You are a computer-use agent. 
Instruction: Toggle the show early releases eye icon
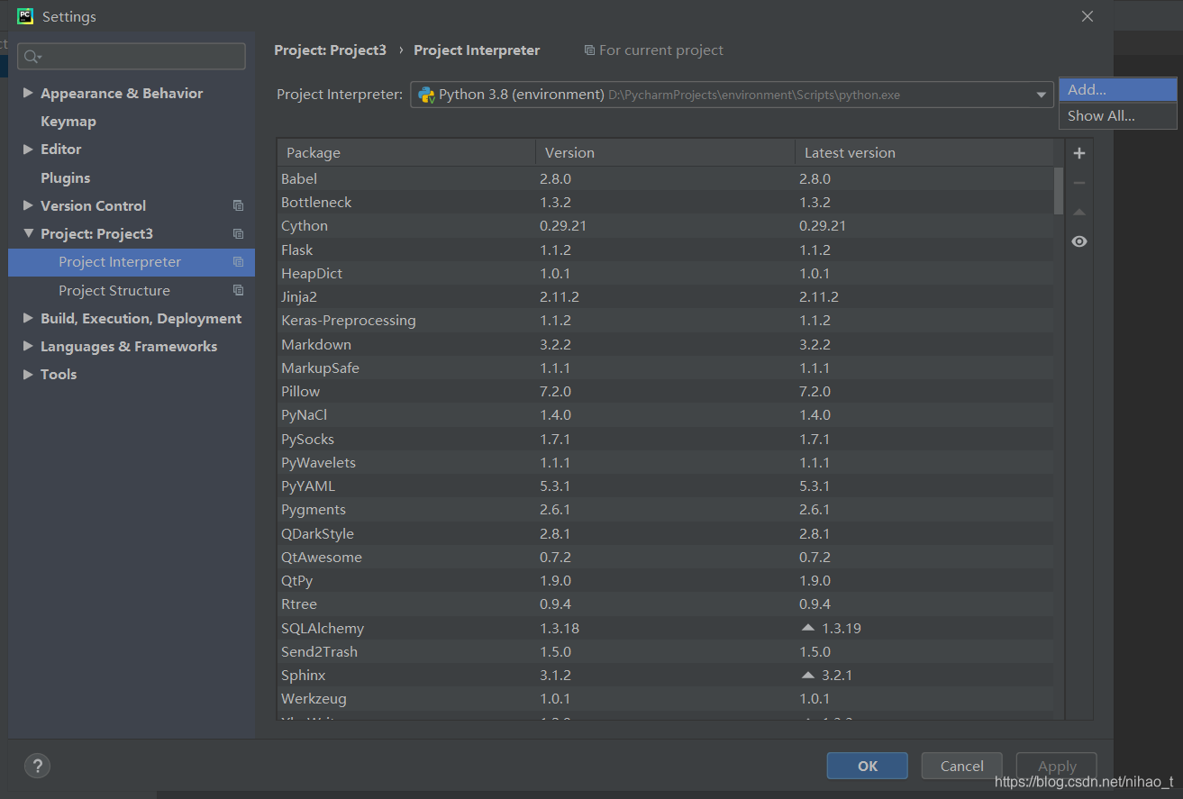[1078, 241]
